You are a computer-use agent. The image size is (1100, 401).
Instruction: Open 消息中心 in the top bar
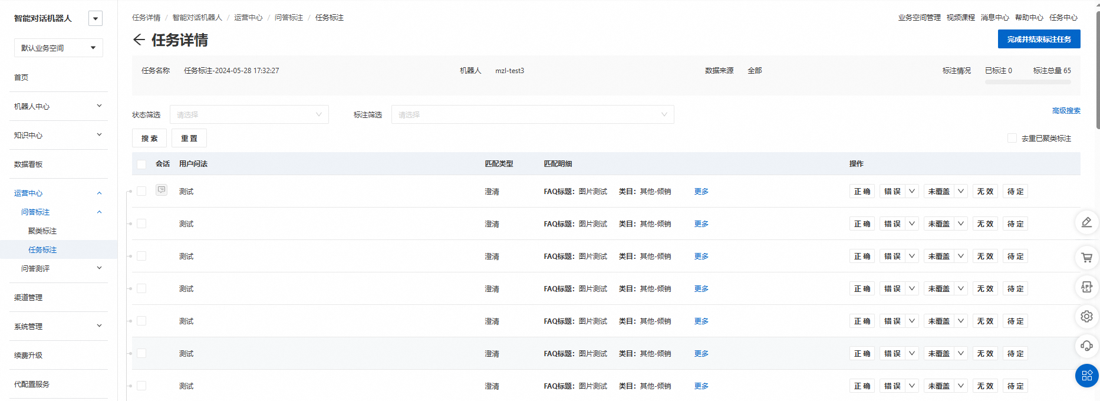click(x=995, y=18)
